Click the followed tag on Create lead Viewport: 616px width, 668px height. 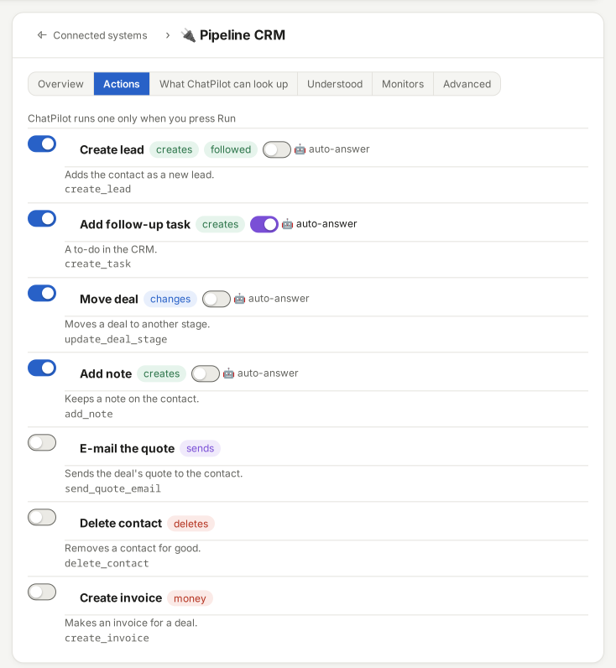pos(231,149)
